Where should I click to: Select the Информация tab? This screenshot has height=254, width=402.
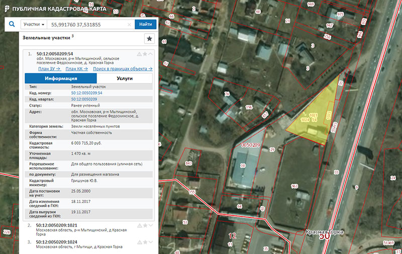pyautogui.click(x=60, y=79)
